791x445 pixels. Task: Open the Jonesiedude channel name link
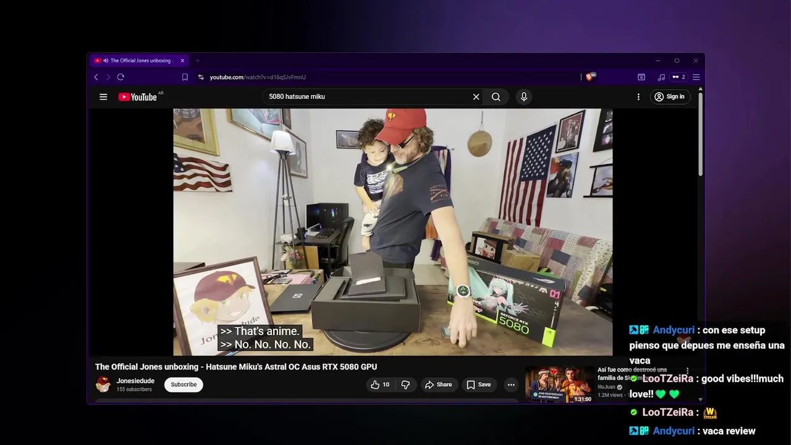click(135, 381)
